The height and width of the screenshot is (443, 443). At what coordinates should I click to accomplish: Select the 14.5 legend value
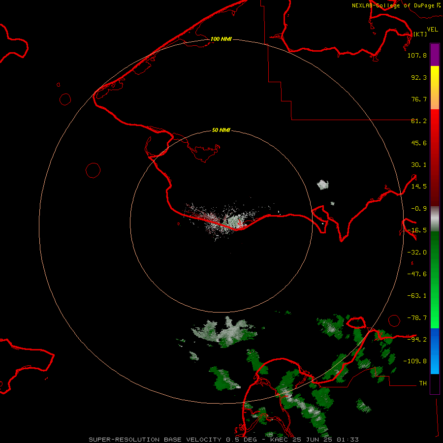tap(419, 187)
